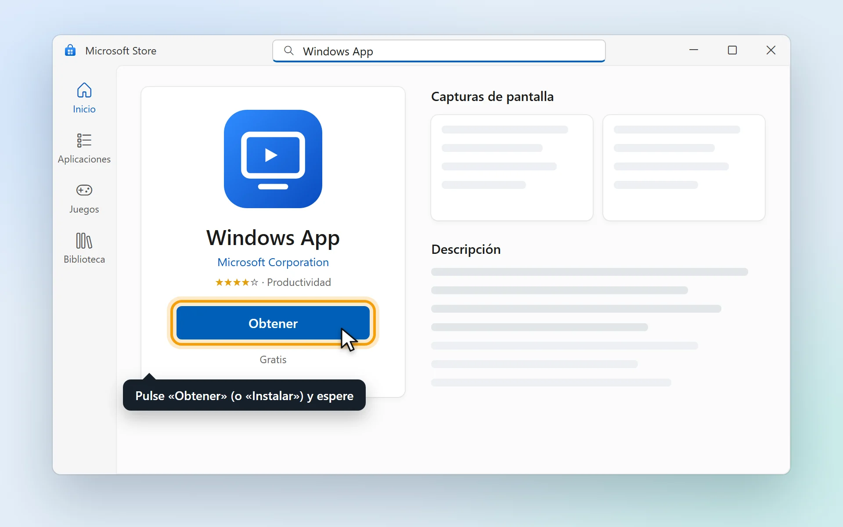Image resolution: width=843 pixels, height=527 pixels.
Task: Open the Inicio home tab
Action: (x=84, y=98)
